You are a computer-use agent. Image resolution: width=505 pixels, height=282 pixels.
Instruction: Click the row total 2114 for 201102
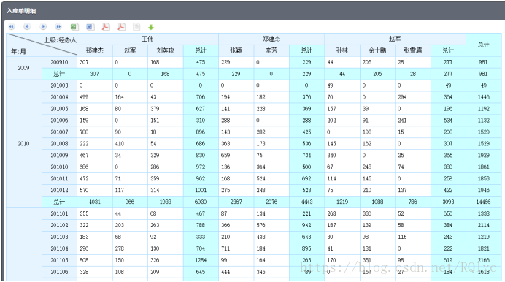[483, 225]
